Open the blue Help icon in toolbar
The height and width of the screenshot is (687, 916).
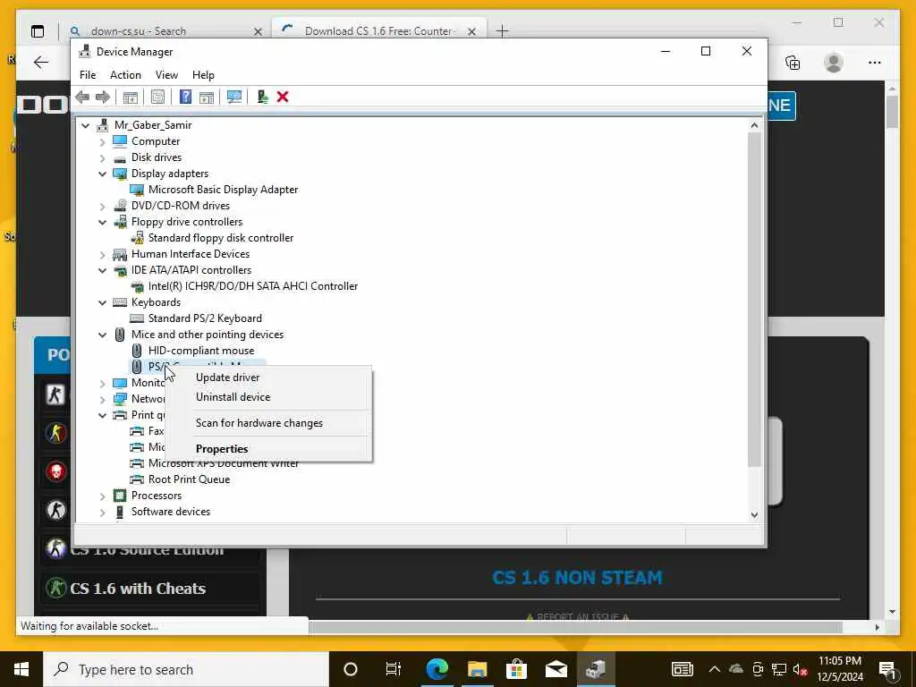[185, 97]
